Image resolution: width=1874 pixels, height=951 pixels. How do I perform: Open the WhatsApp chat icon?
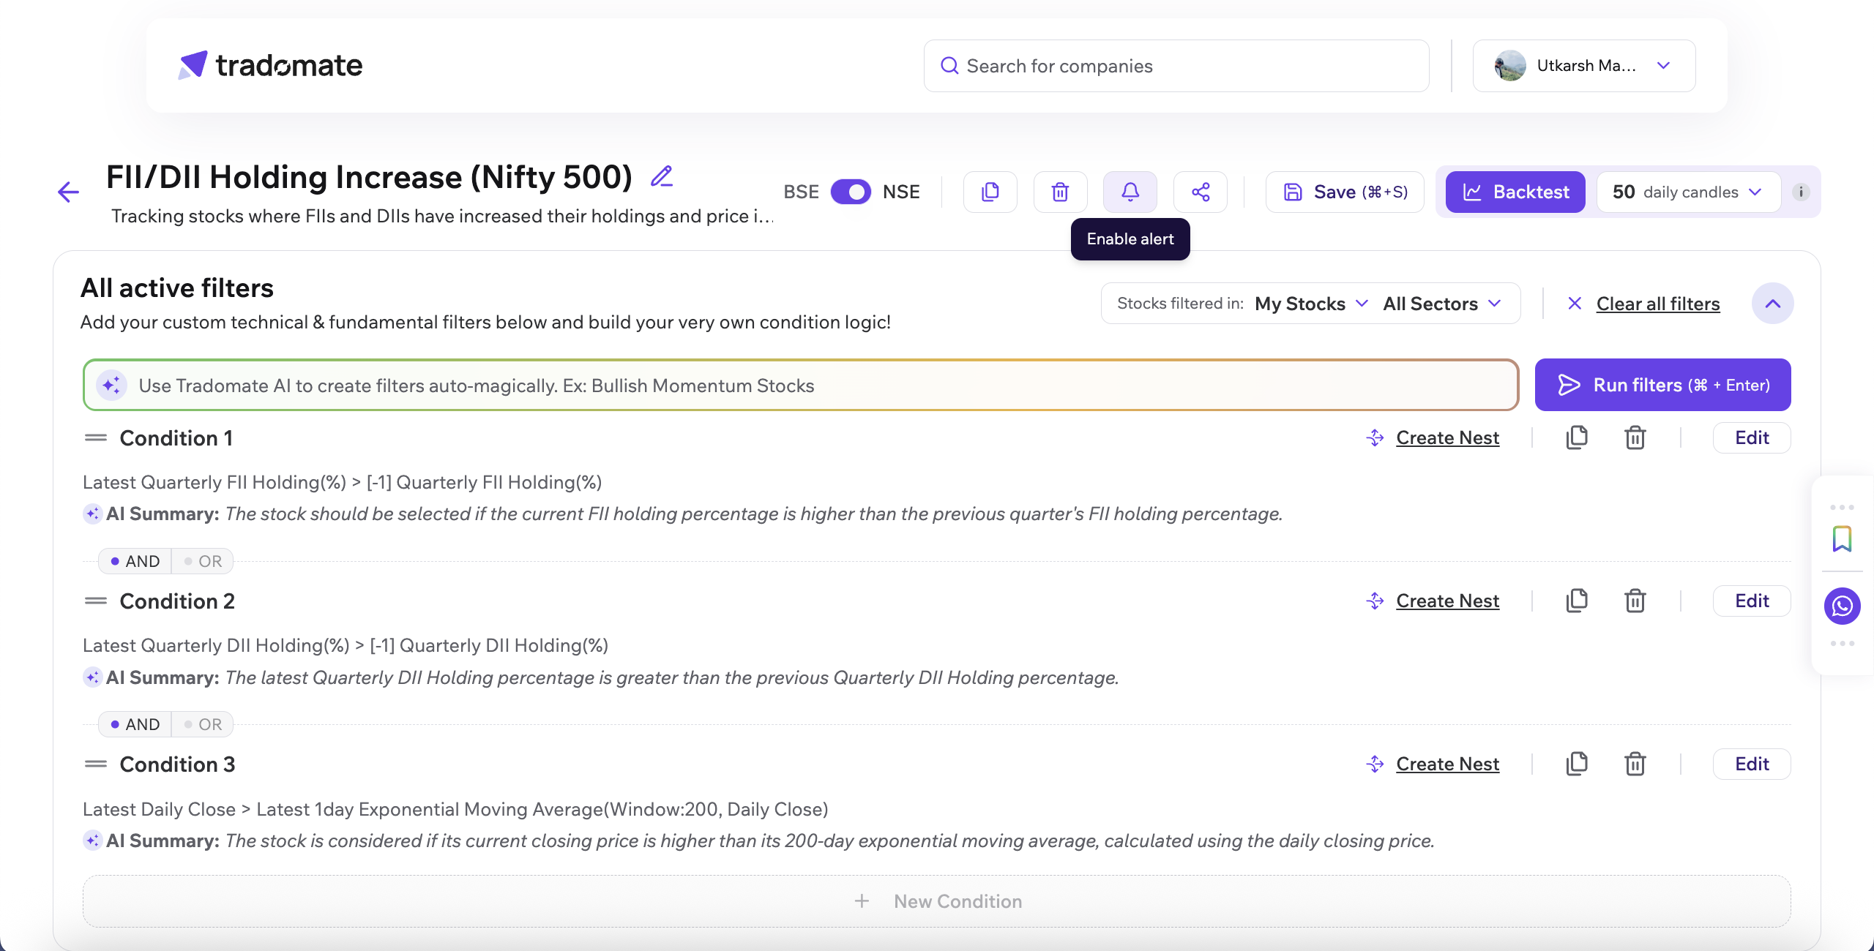click(1842, 606)
